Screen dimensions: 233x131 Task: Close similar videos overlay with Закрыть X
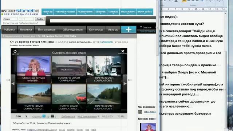[123, 52]
